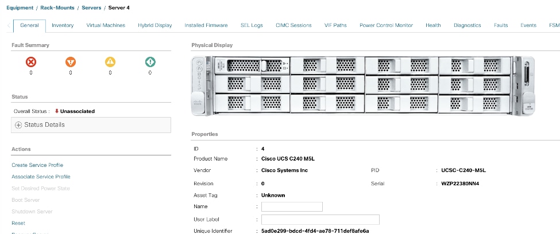
Task: Switch to the VIF Paths tab
Action: coord(335,25)
